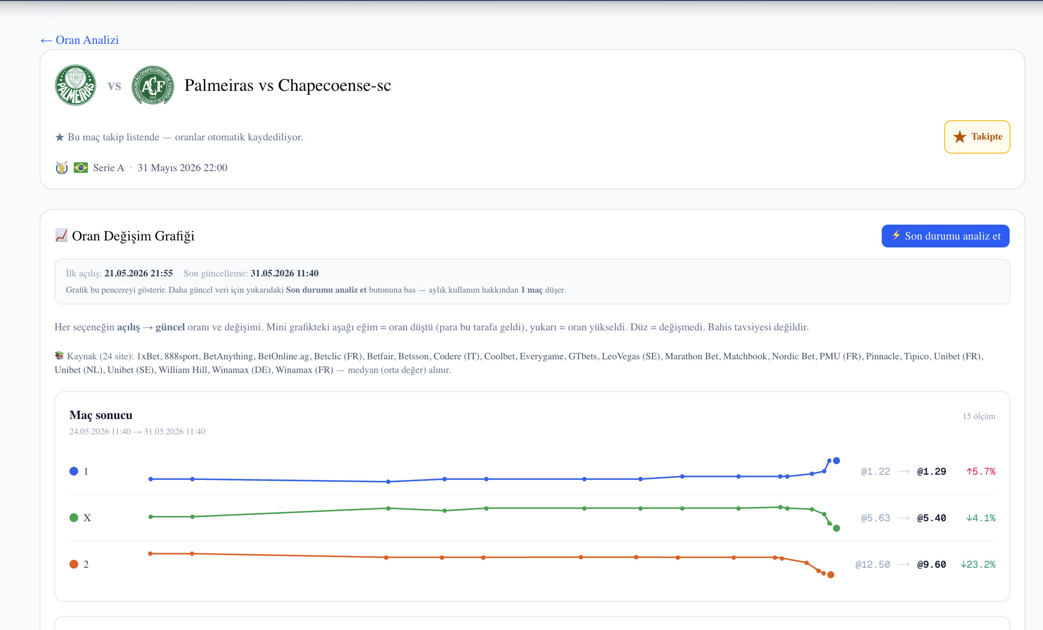Click the Maç sonucu chart heading
The image size is (1043, 630).
tap(101, 415)
